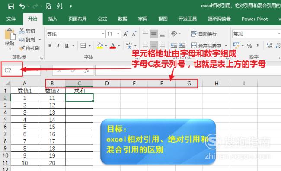Open the font color dropdown arrow
The image size is (281, 171).
(x=119, y=46)
